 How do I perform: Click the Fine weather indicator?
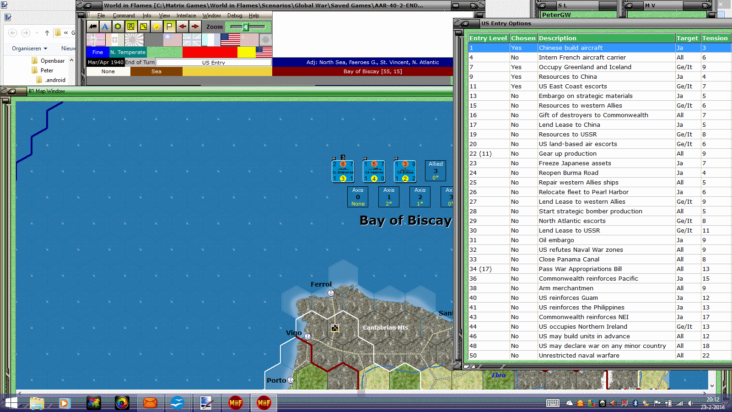[x=97, y=52]
